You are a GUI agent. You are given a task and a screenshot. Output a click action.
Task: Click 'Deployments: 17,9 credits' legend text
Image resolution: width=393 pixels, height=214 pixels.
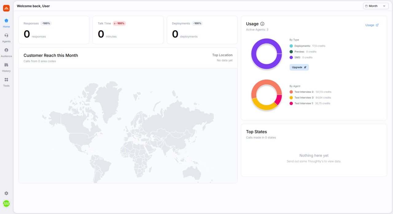tap(310, 46)
